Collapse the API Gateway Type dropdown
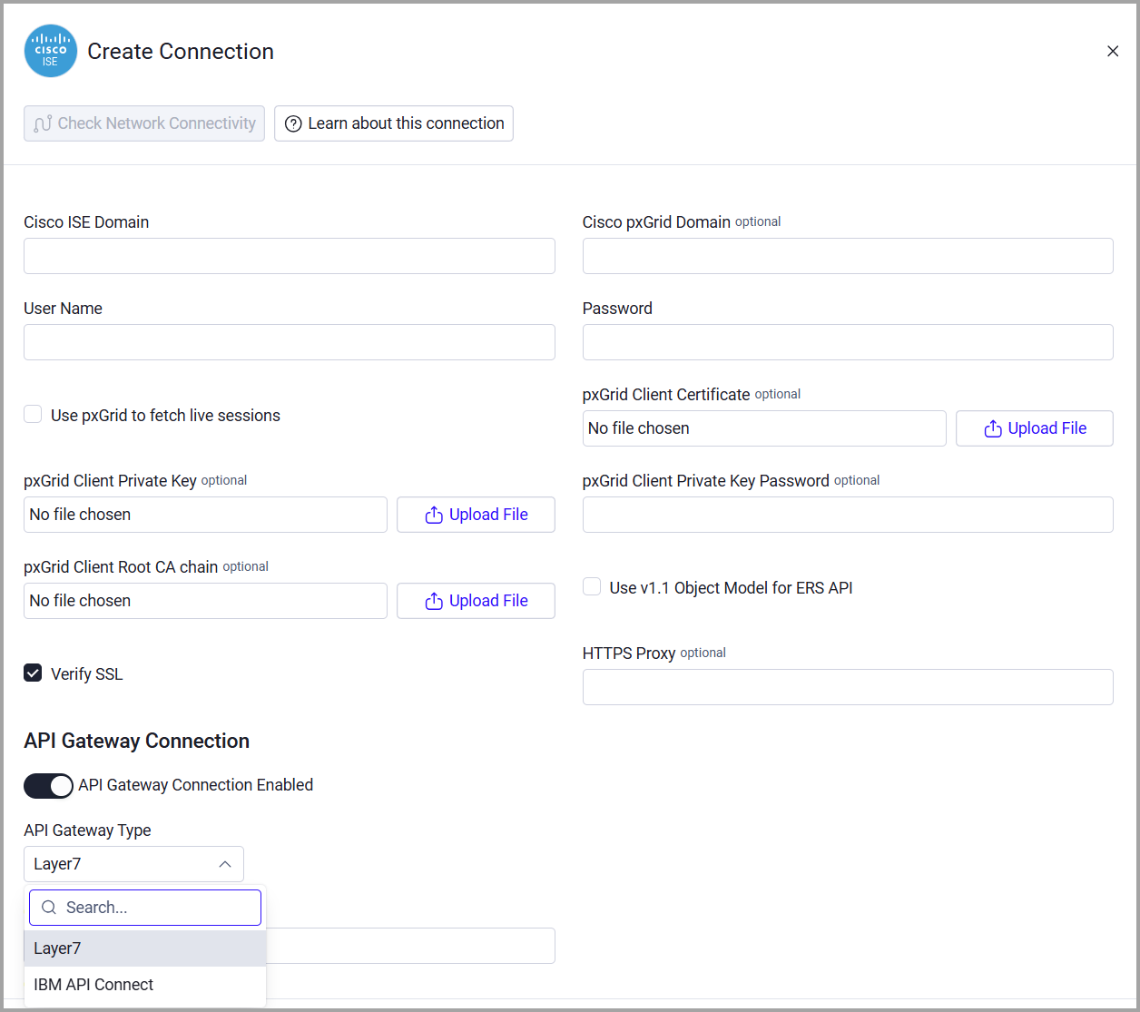Viewport: 1140px width, 1012px height. (133, 864)
